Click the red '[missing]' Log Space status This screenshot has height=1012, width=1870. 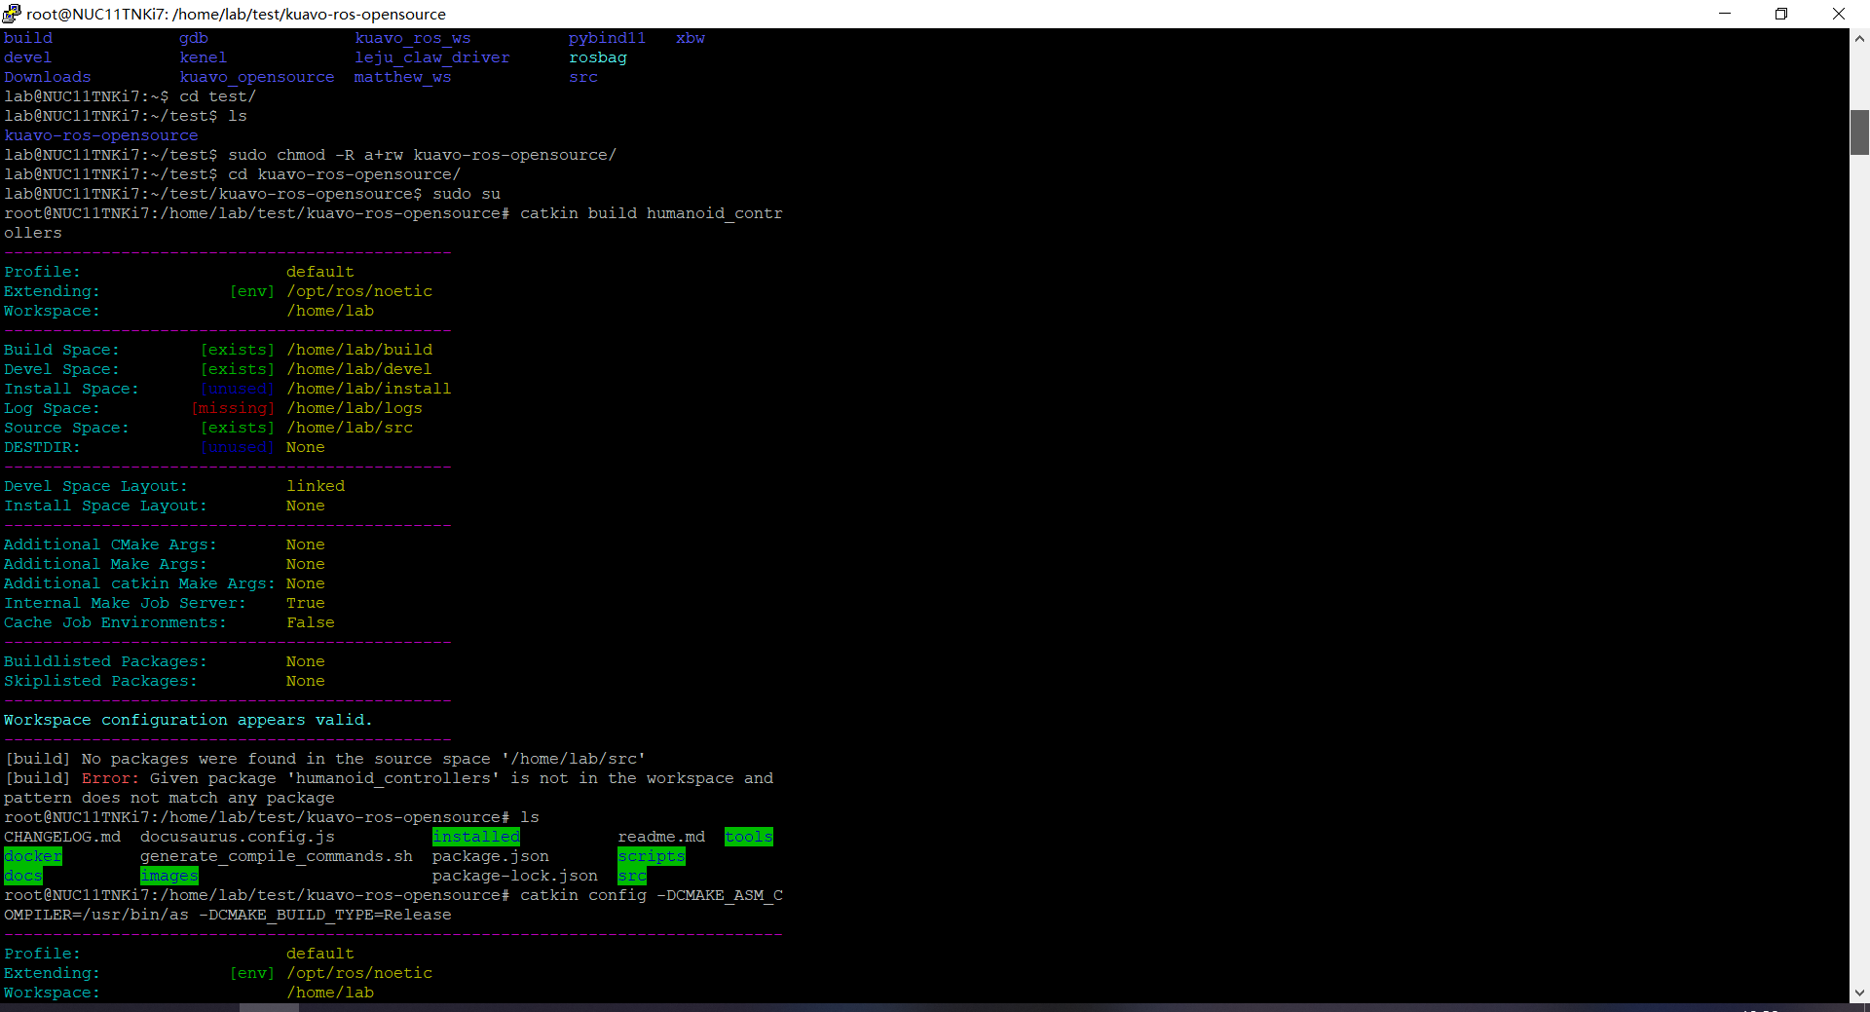tap(233, 408)
